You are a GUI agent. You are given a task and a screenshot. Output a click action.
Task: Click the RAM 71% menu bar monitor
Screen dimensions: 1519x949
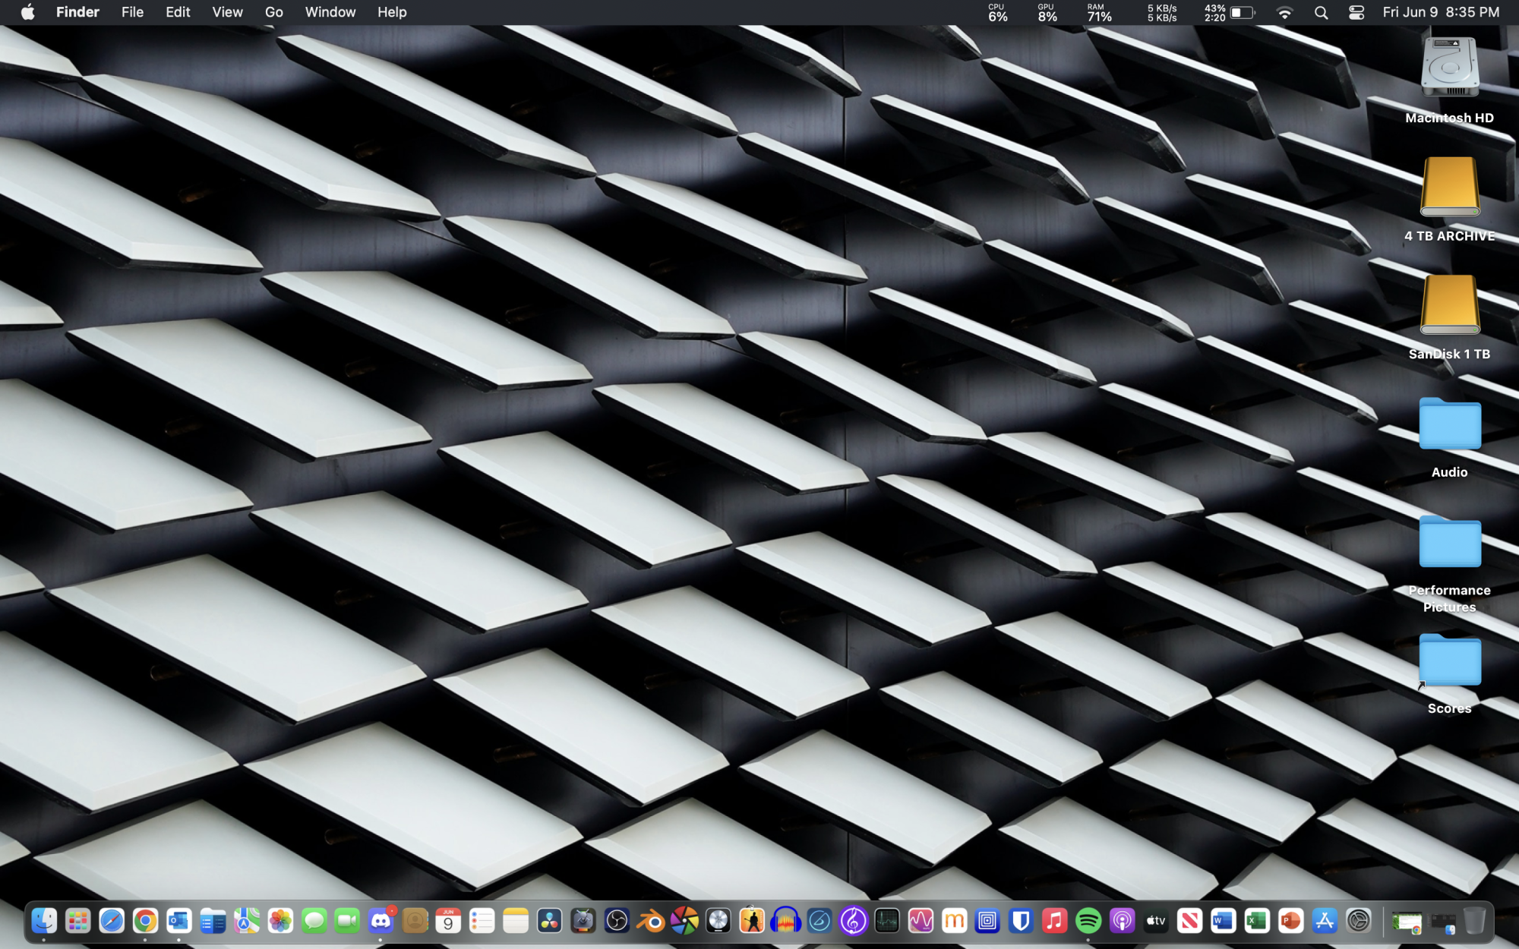(x=1099, y=12)
